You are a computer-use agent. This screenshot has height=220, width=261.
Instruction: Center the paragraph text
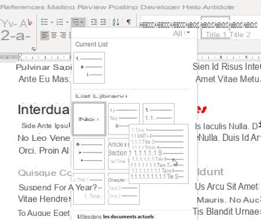(x=54, y=36)
